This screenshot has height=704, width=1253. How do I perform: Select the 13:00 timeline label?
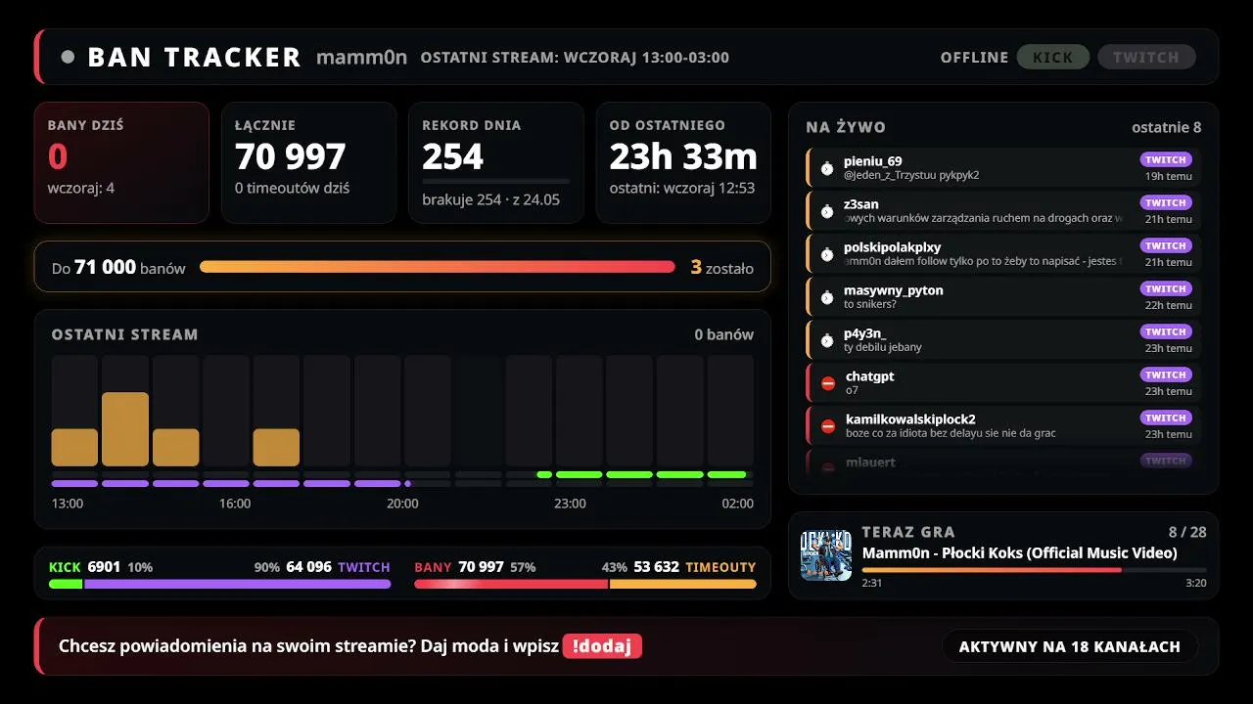tap(68, 504)
